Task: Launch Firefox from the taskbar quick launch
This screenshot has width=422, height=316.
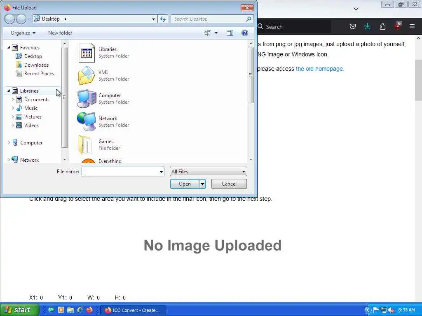Action: coord(89,310)
